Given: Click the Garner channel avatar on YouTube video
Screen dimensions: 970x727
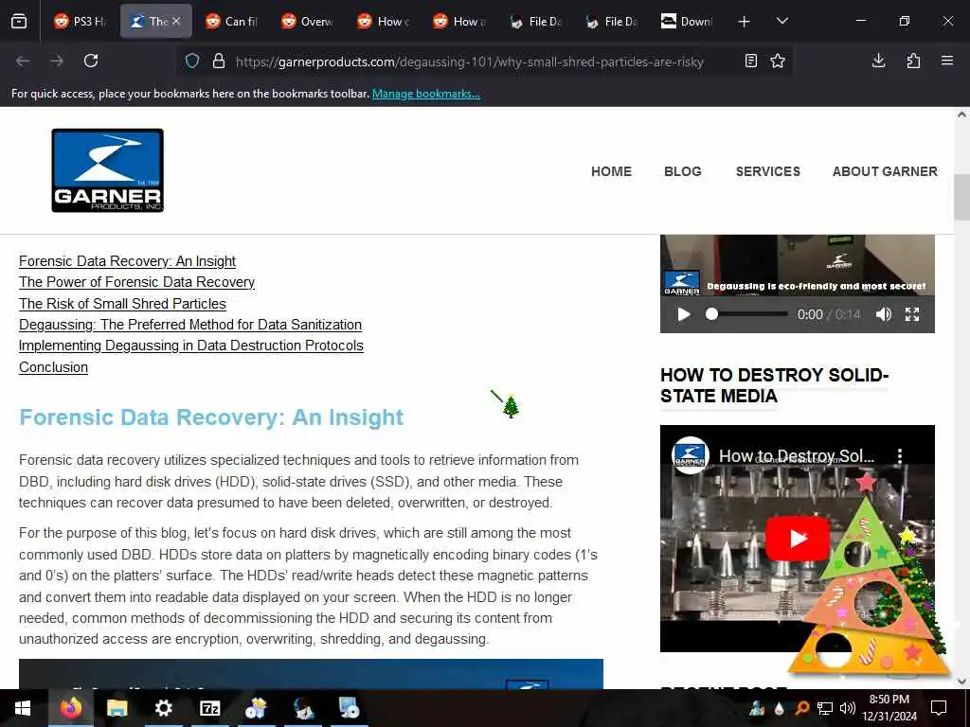Looking at the screenshot, I should click(x=690, y=456).
